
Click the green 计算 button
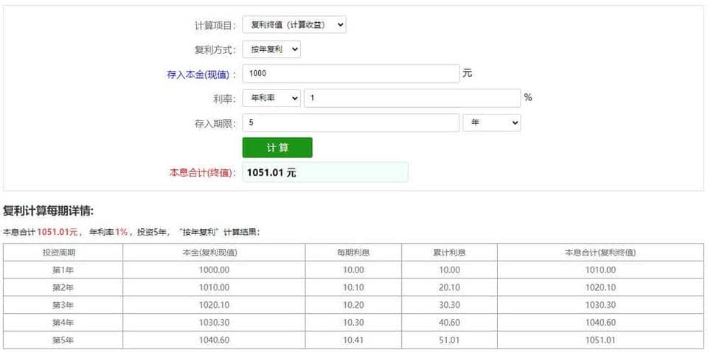[277, 148]
